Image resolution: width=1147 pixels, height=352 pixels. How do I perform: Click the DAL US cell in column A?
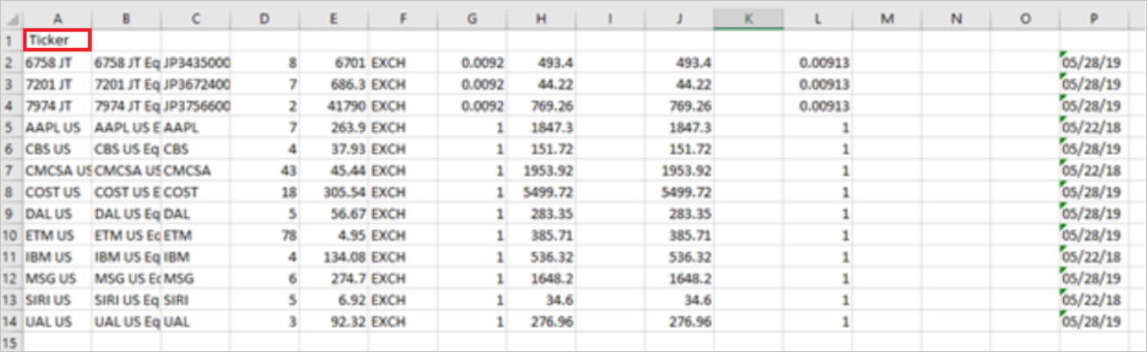coord(58,214)
